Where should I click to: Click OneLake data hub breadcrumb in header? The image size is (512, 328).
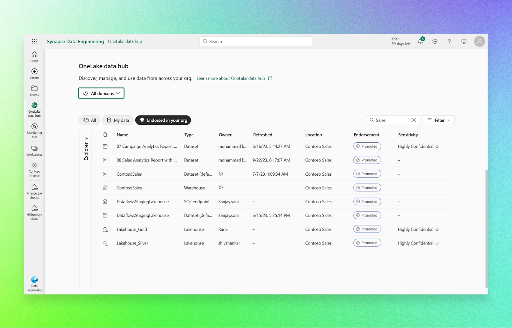coord(125,41)
